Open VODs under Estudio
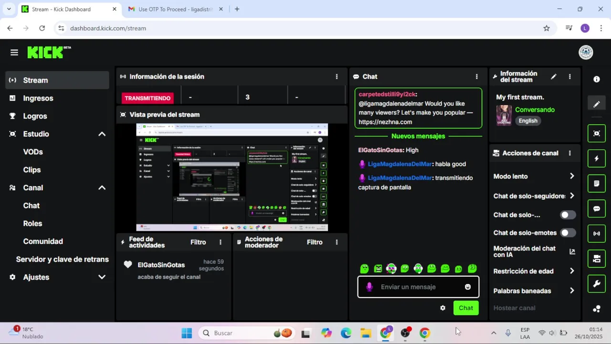 pyautogui.click(x=33, y=152)
